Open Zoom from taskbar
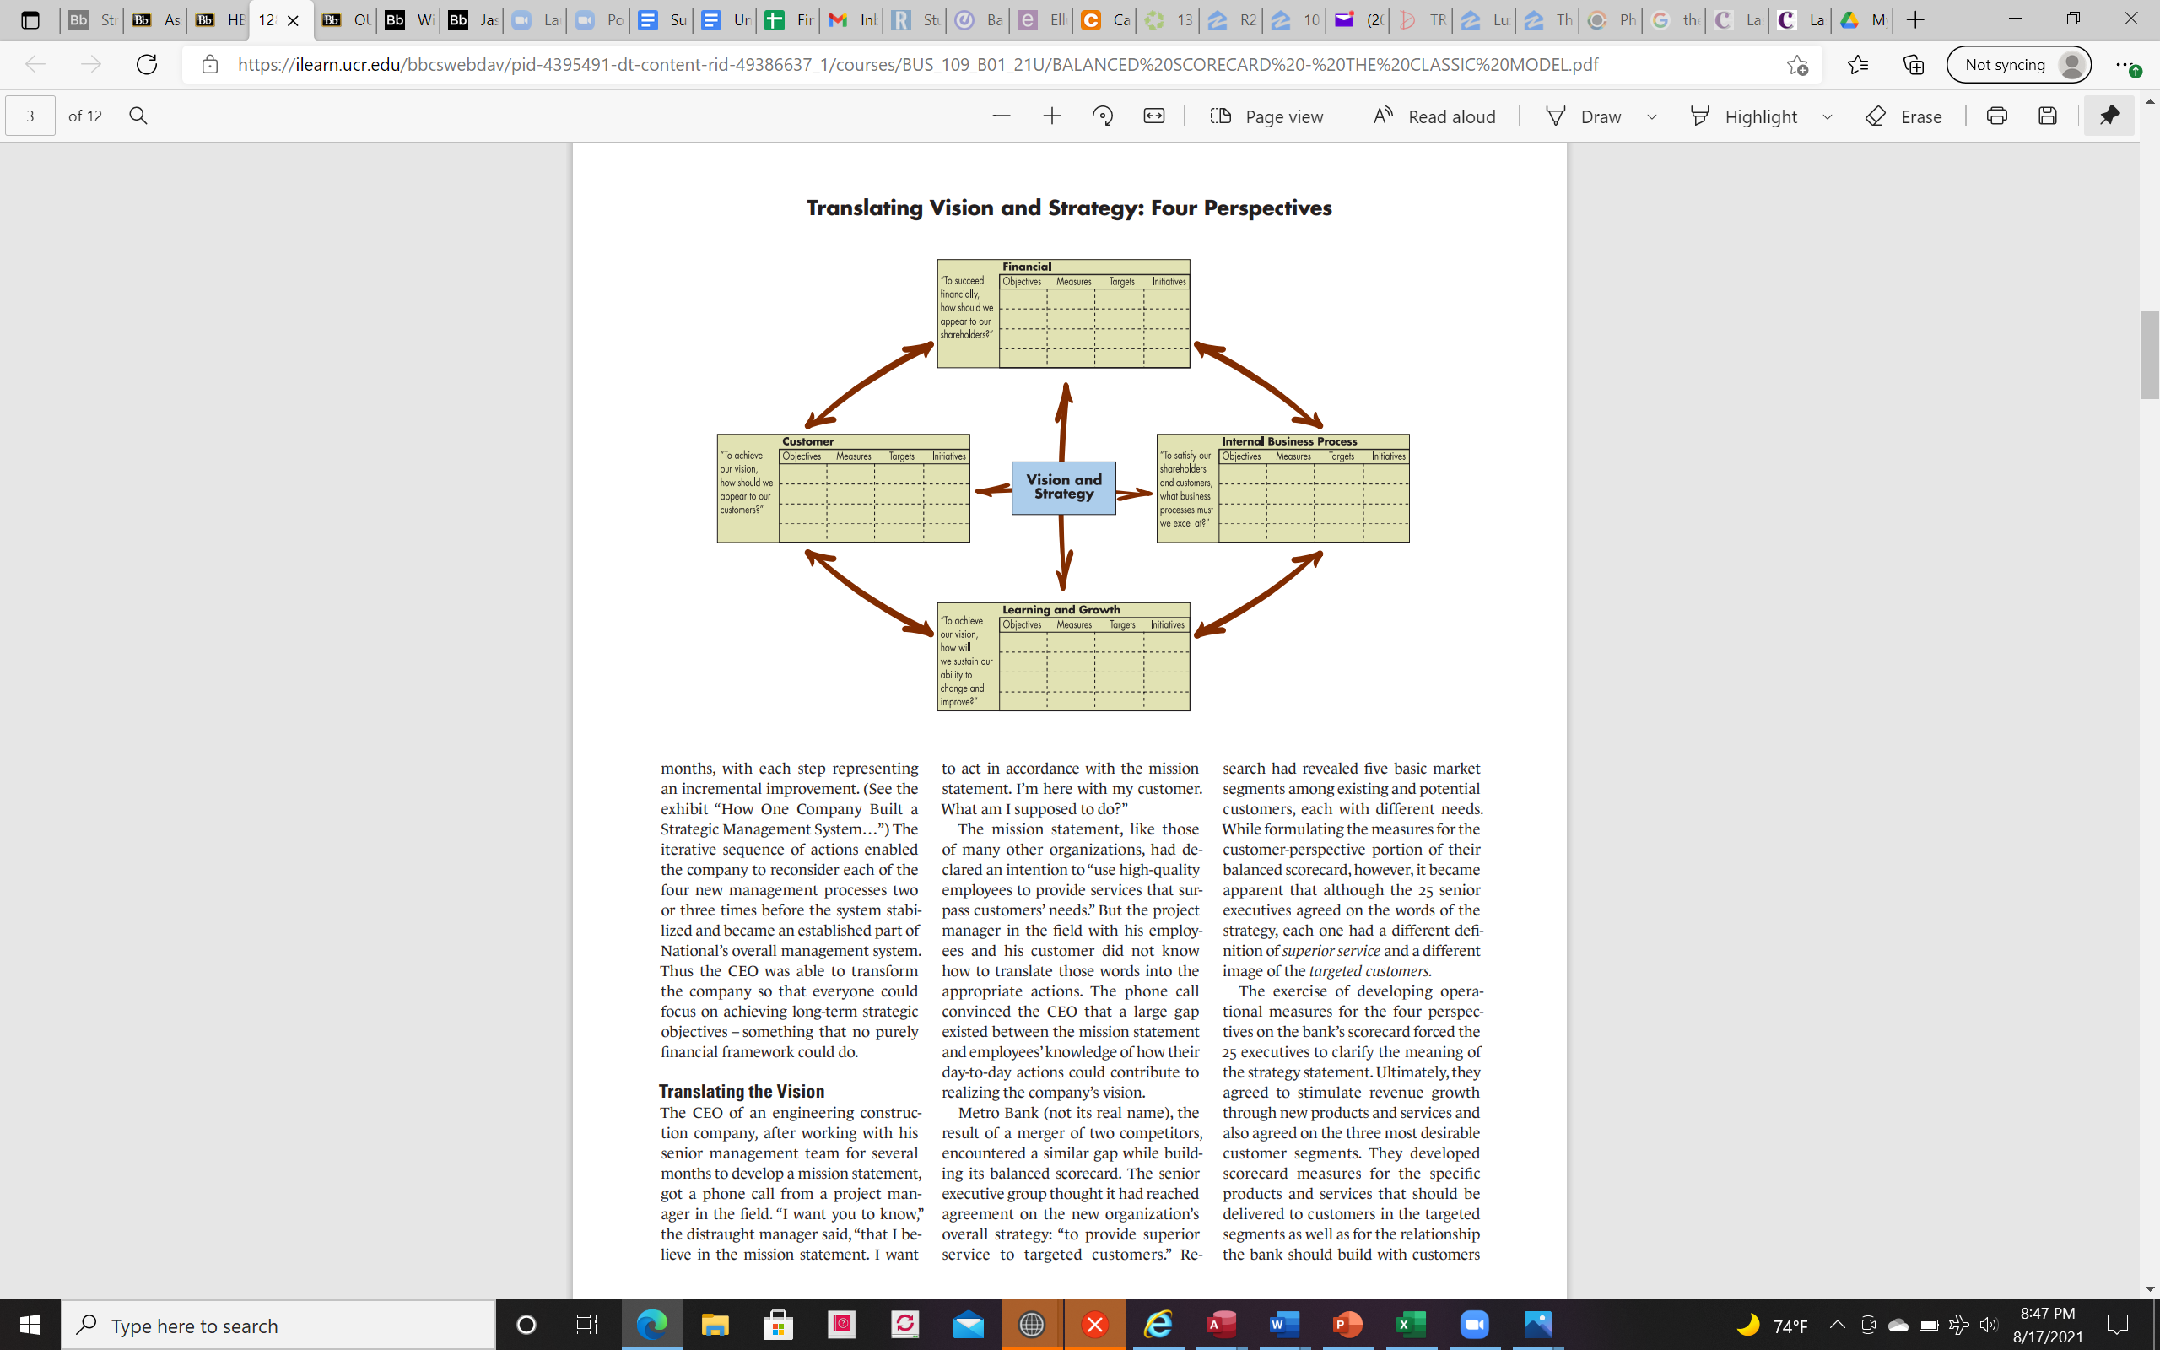Screen dimensions: 2160x1350 click(x=1475, y=1325)
